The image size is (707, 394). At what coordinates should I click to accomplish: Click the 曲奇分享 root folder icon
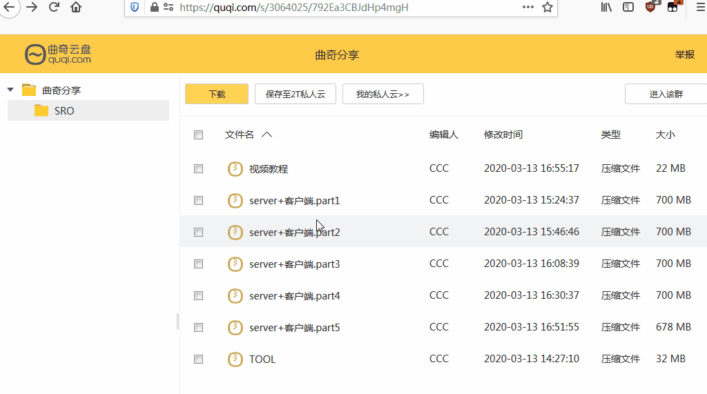(29, 90)
